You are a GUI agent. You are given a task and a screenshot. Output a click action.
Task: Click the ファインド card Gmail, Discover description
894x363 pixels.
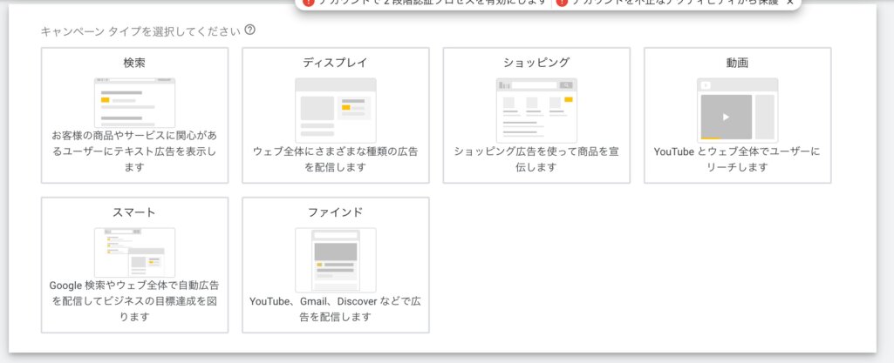point(336,309)
